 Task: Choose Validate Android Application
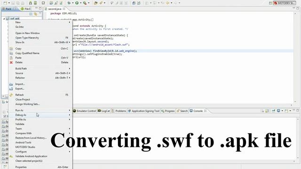coord(41,156)
